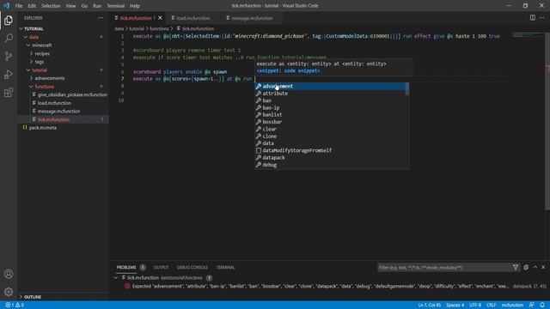Viewport: 550px width, 309px height.
Task: Open the Selection menu
Action: click(x=51, y=6)
